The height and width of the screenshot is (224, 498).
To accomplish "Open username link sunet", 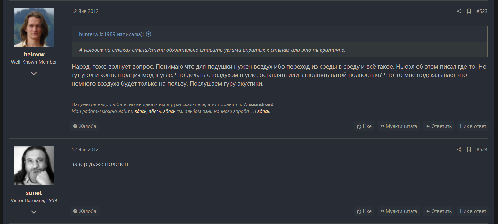I will point(34,193).
